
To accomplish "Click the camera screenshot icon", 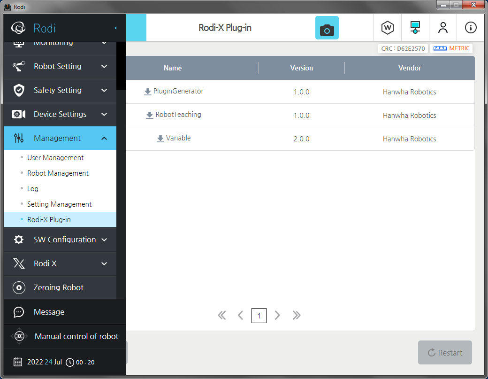I will (x=327, y=28).
